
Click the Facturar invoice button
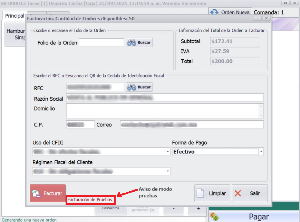pos(48,193)
